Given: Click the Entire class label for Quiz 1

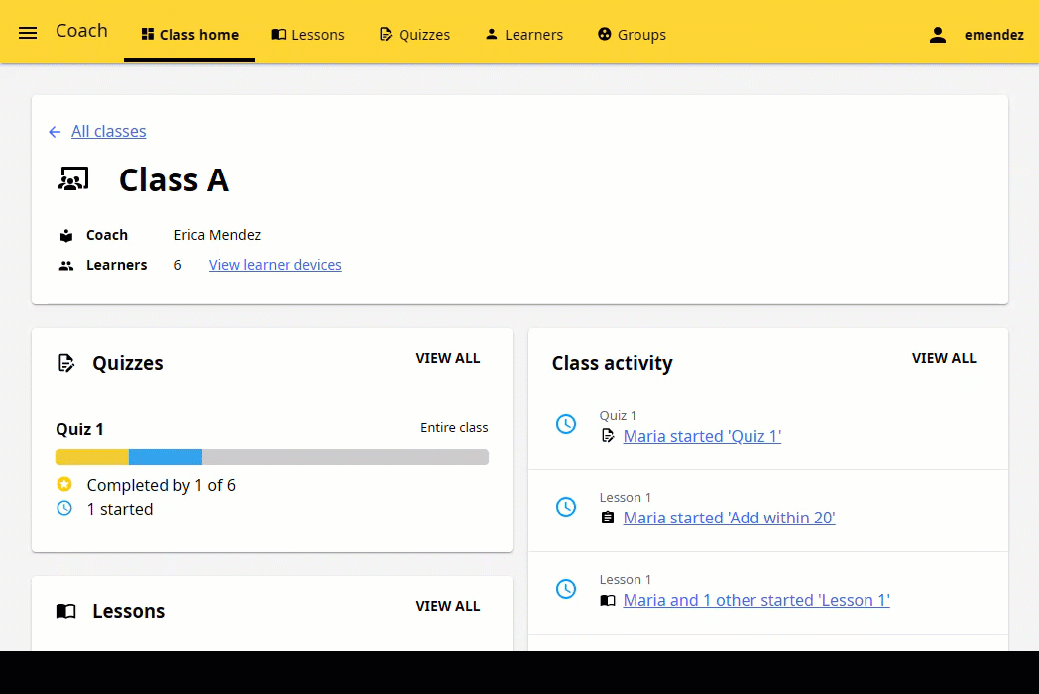Looking at the screenshot, I should (454, 428).
